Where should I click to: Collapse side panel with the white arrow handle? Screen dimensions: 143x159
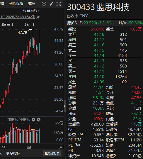[64, 106]
